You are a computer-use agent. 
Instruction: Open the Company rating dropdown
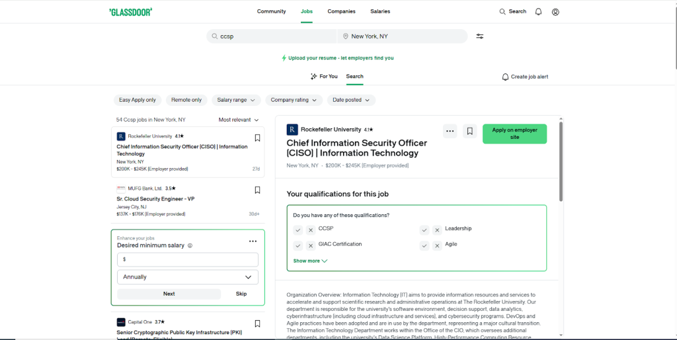coord(294,100)
